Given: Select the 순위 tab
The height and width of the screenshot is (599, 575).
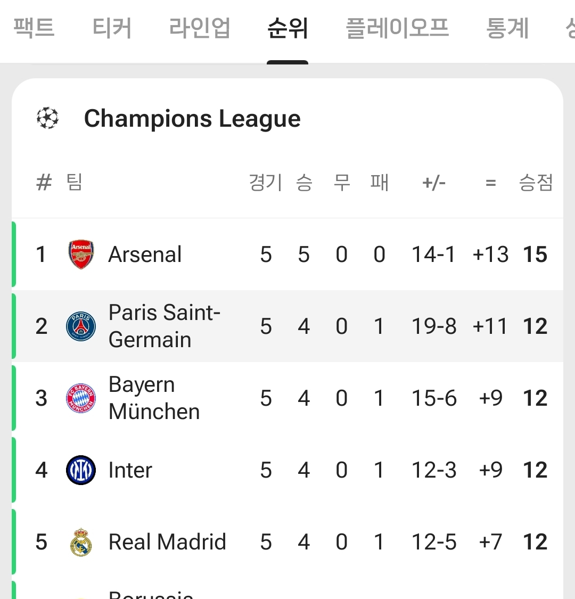Looking at the screenshot, I should (287, 28).
